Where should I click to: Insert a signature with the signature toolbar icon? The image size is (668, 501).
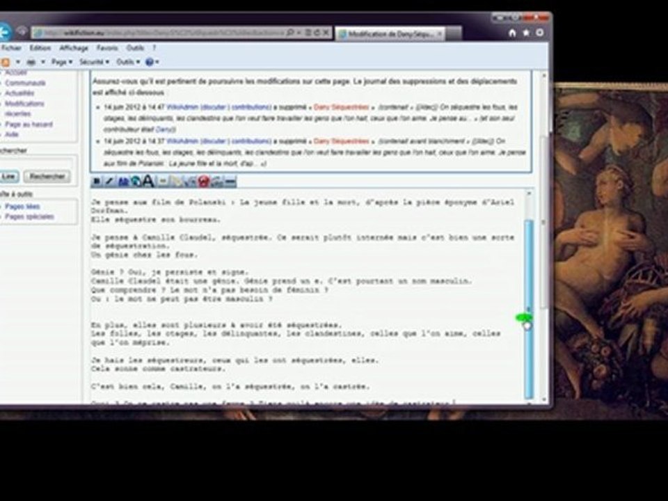pos(217,182)
